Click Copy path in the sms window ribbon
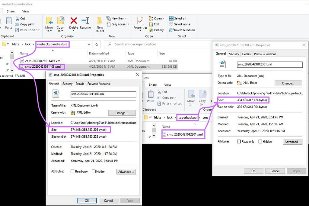This screenshot has width=309, height=206. (167, 98)
